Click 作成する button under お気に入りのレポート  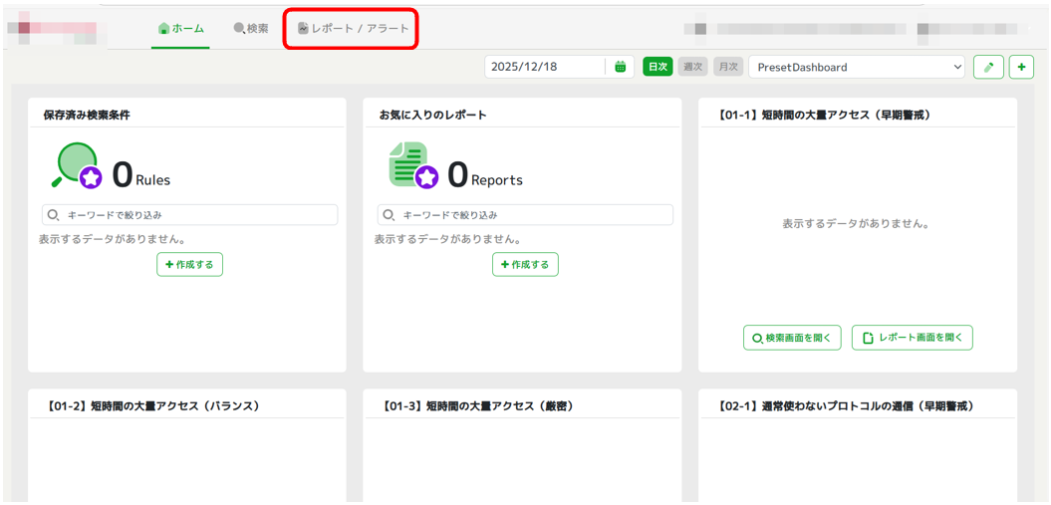pos(525,265)
